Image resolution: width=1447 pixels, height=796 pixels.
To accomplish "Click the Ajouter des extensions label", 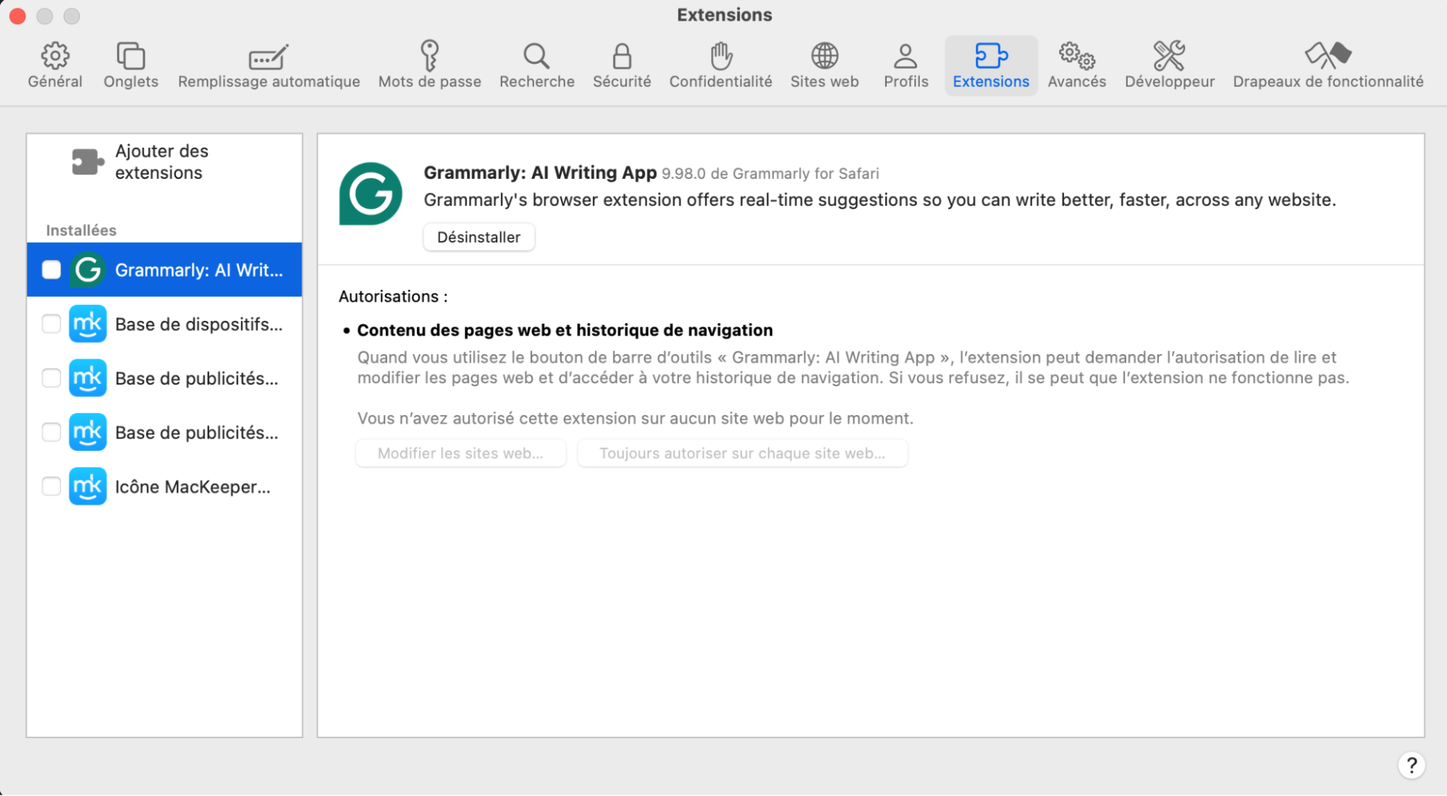I will pyautogui.click(x=161, y=162).
